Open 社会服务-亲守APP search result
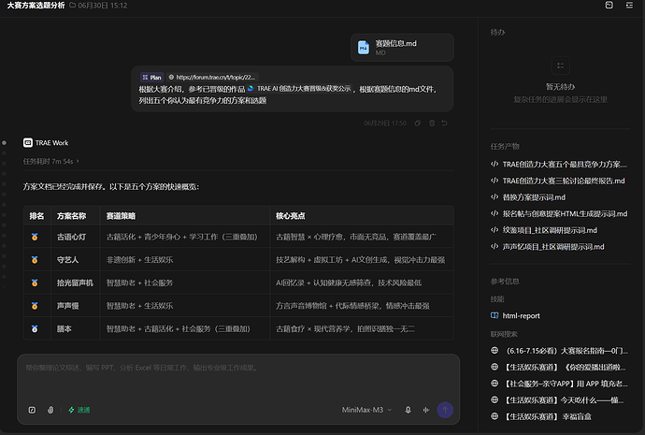This screenshot has width=645, height=435. click(559, 384)
